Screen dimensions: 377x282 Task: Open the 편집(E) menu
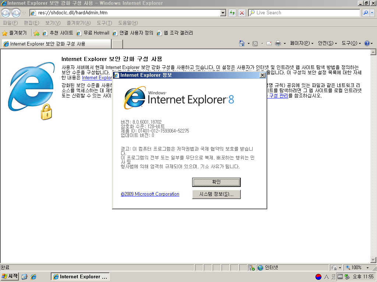(x=32, y=23)
